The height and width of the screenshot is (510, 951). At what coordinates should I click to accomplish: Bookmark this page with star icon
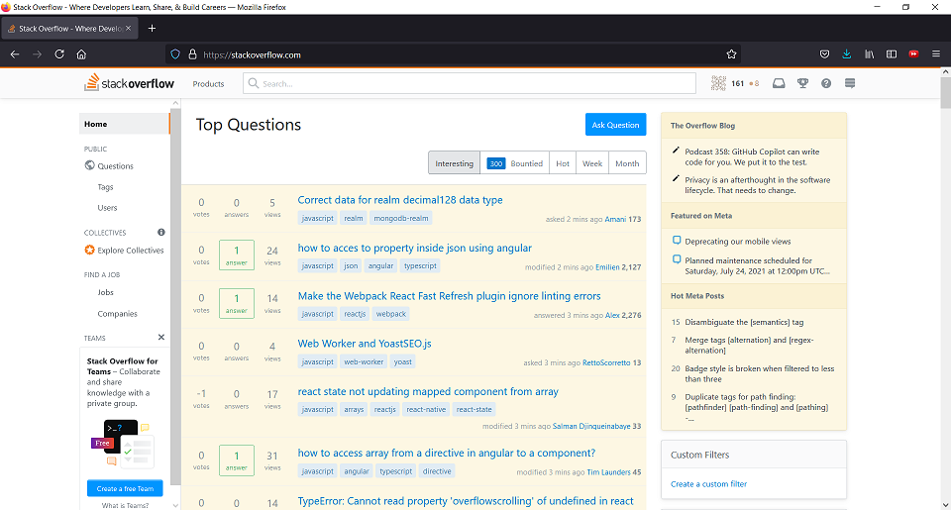(731, 54)
